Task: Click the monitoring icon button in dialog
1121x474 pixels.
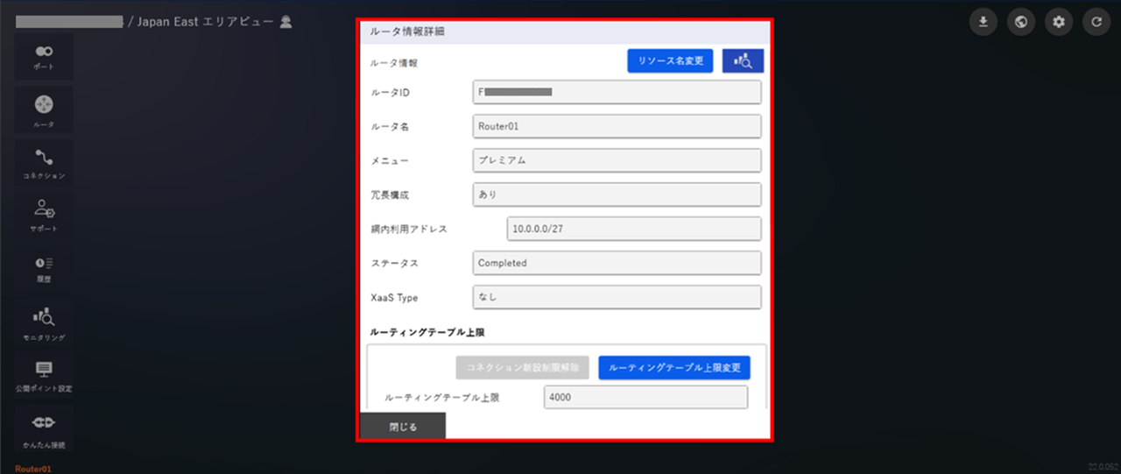Action: 743,60
